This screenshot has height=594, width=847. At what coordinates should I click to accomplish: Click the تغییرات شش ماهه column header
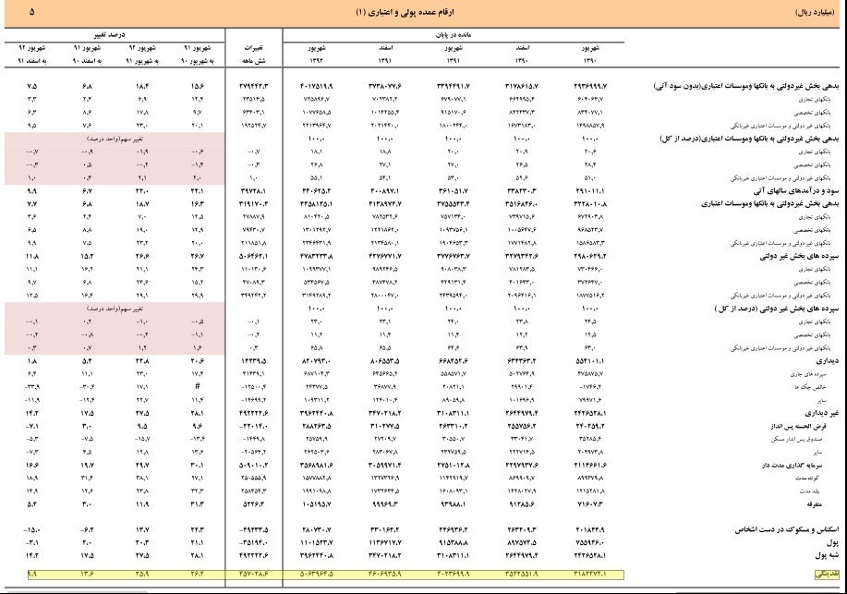point(251,54)
